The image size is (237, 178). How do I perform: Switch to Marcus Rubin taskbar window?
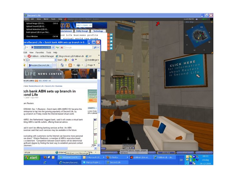coord(93,162)
